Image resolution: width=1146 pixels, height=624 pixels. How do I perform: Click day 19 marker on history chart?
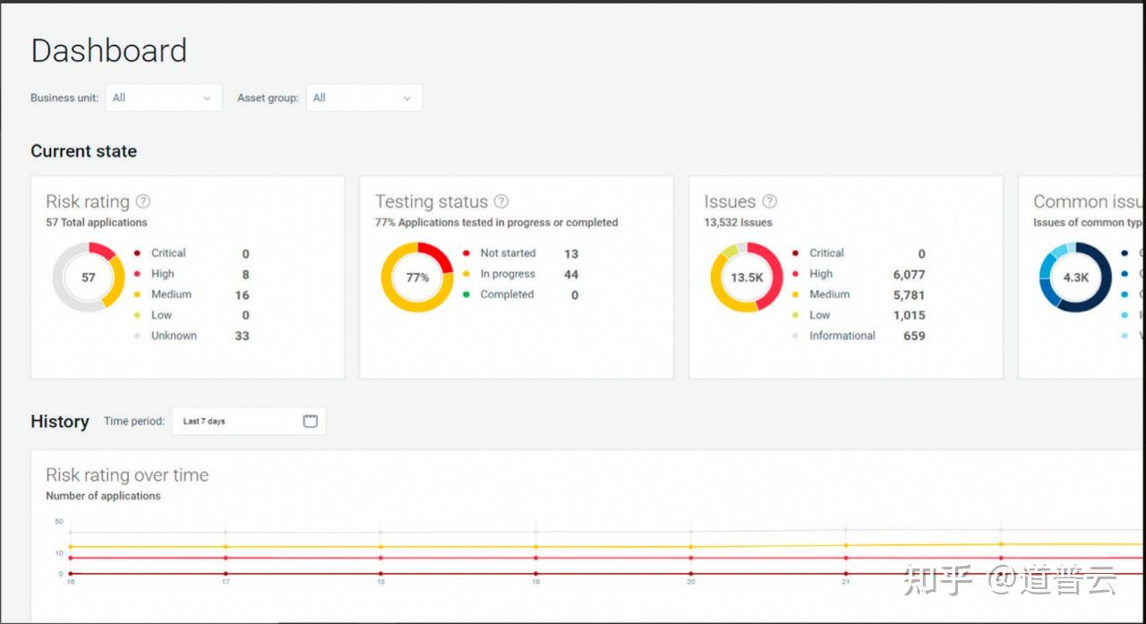535,582
